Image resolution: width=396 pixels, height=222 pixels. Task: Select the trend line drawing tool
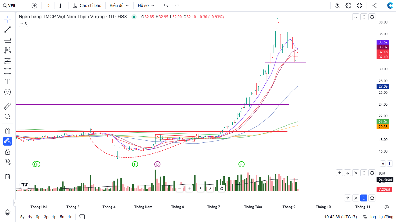[8, 30]
